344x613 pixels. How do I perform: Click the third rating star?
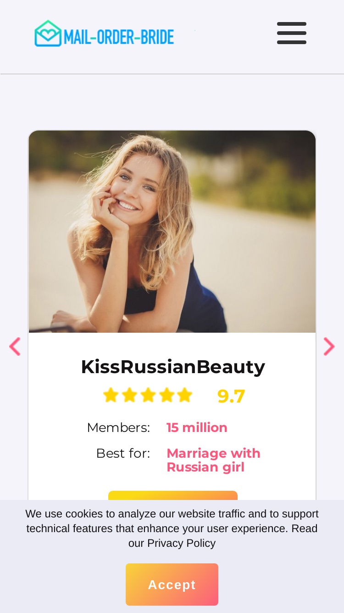click(148, 395)
